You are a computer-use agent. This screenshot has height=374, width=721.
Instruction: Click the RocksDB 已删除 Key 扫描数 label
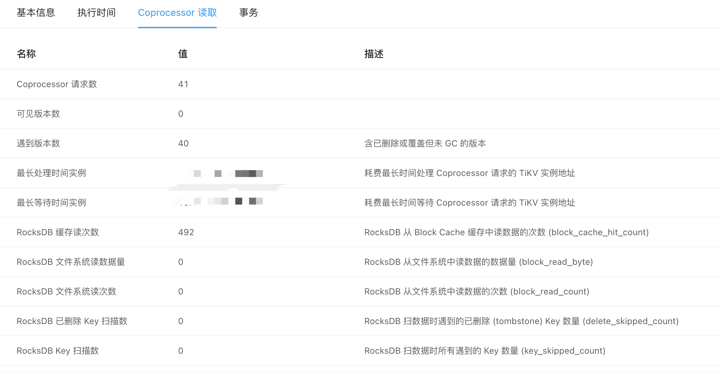pyautogui.click(x=72, y=321)
